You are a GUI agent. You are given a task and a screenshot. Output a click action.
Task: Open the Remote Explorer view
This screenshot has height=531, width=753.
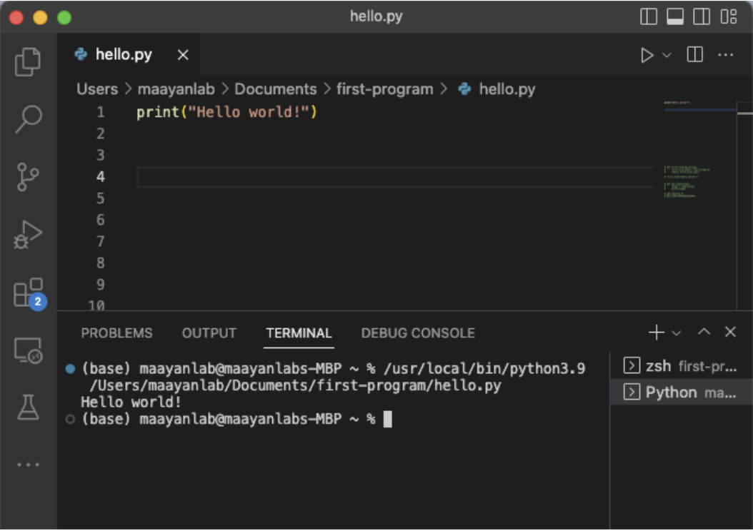28,350
